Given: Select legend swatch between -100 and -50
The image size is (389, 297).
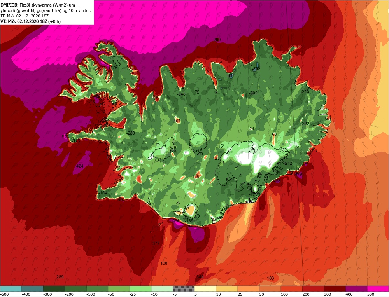Looking at the screenshot, I should pyautogui.click(x=97, y=288).
